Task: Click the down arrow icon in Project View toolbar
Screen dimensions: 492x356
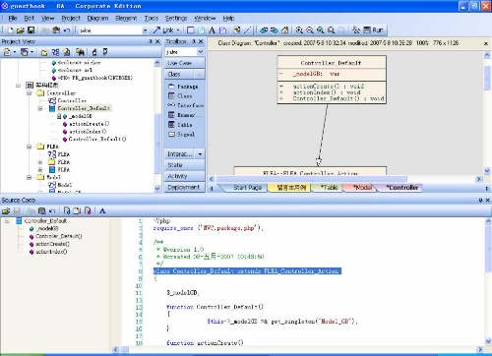Action: [x=105, y=52]
